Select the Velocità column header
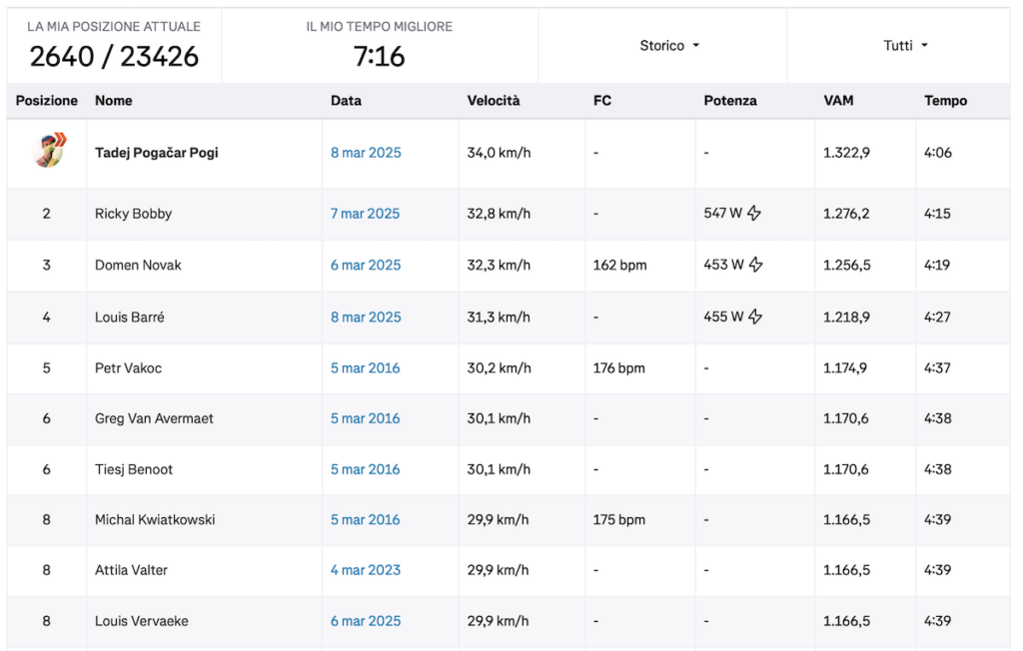1023x651 pixels. pos(494,101)
